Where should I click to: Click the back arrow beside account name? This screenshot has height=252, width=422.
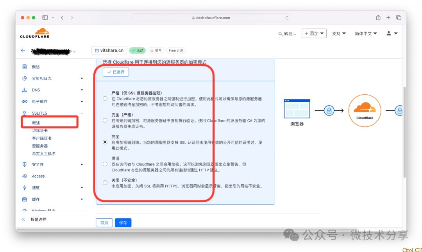(x=23, y=51)
